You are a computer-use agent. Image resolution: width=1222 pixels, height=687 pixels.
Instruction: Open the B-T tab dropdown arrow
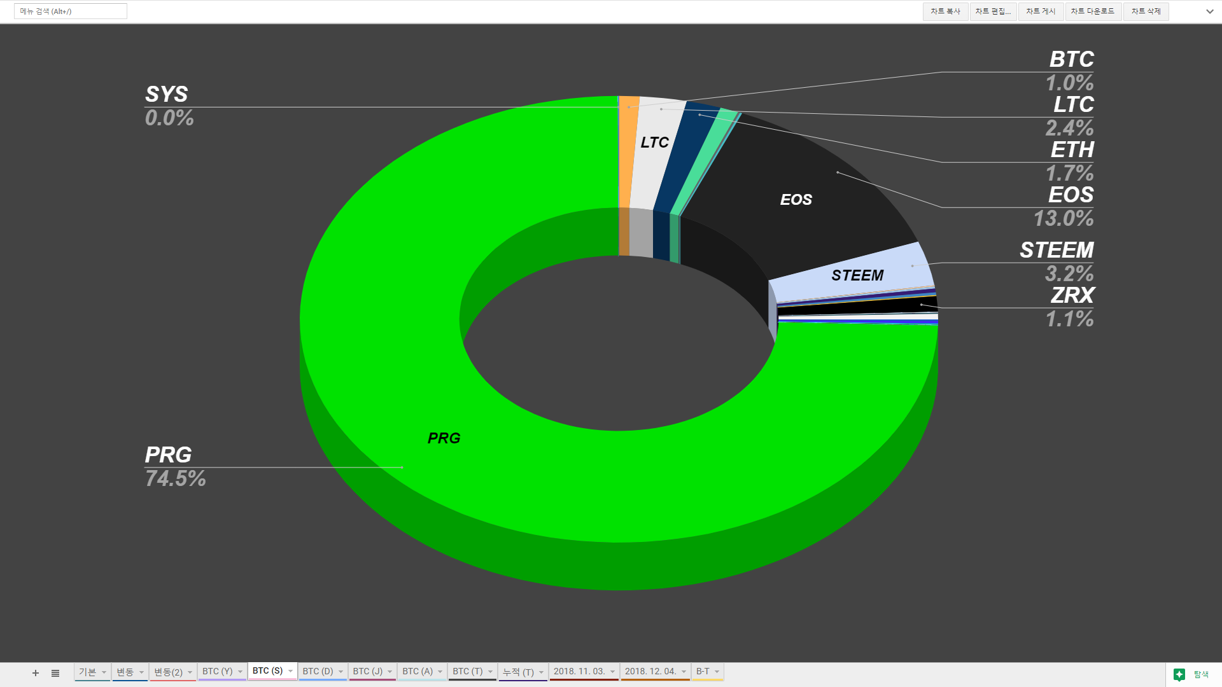(717, 672)
